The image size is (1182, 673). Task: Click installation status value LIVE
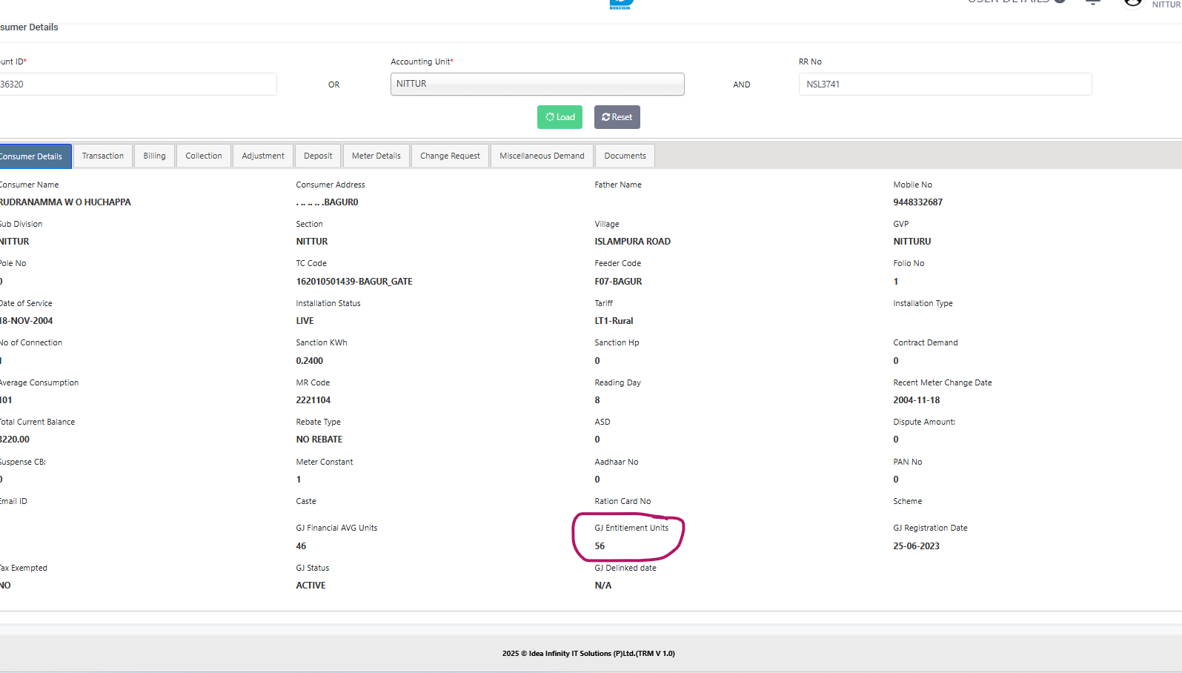[x=305, y=321]
